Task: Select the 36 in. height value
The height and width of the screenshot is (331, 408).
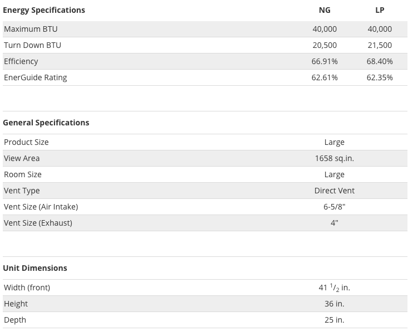Action: tap(335, 304)
